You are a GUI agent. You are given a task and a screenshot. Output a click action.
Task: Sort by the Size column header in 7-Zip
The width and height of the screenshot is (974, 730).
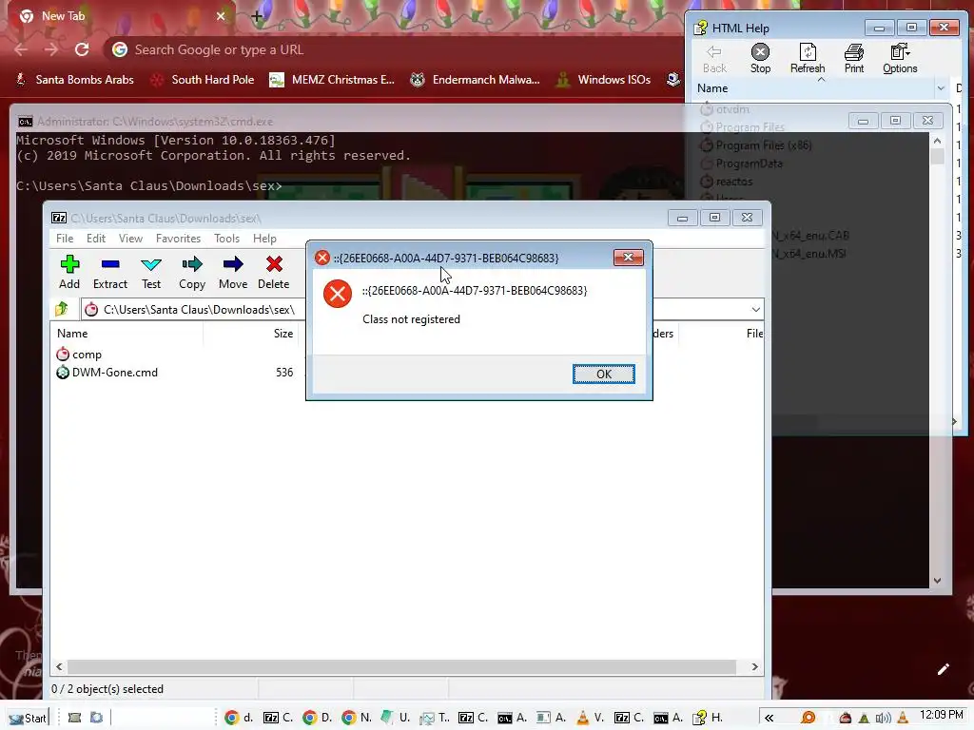pyautogui.click(x=251, y=334)
